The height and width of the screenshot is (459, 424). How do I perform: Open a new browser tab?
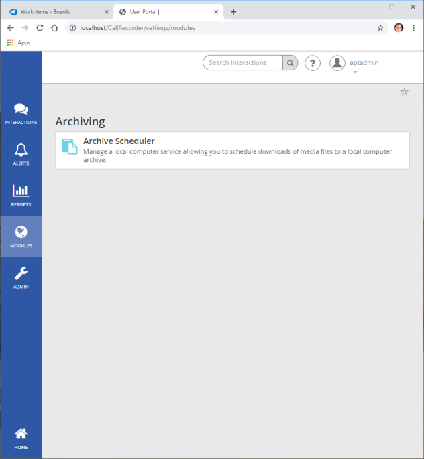tap(233, 11)
